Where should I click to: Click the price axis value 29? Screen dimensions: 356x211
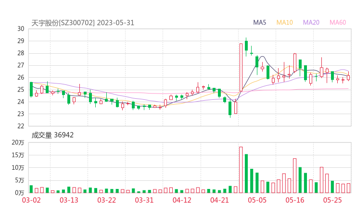pyautogui.click(x=21, y=41)
